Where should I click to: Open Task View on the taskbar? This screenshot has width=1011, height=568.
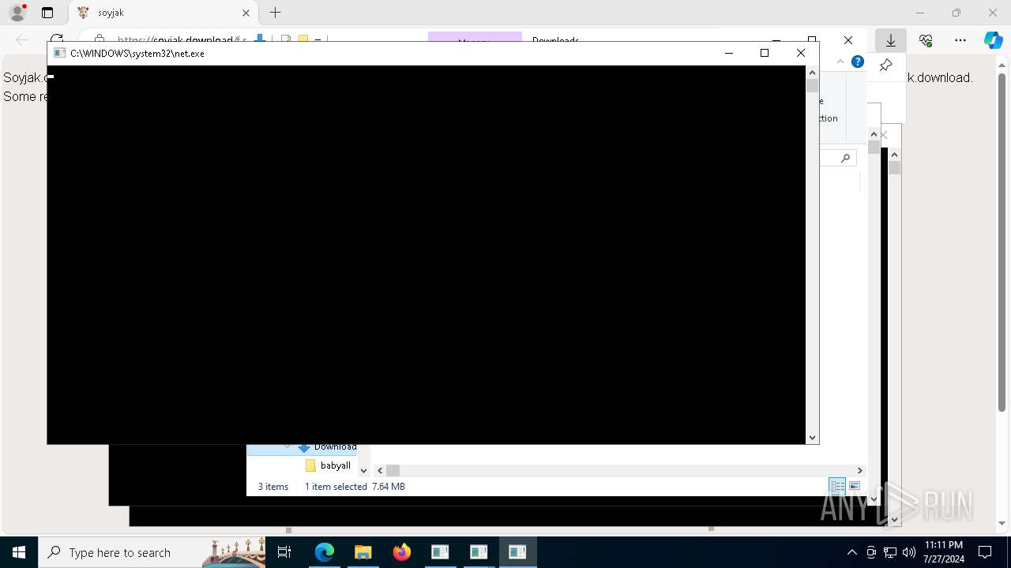285,552
